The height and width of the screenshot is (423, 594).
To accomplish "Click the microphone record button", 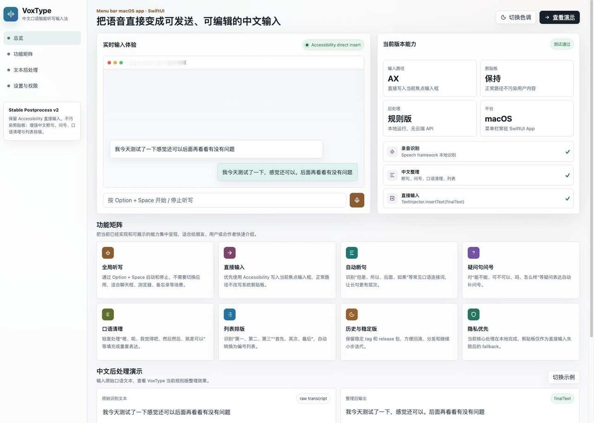I will (357, 200).
